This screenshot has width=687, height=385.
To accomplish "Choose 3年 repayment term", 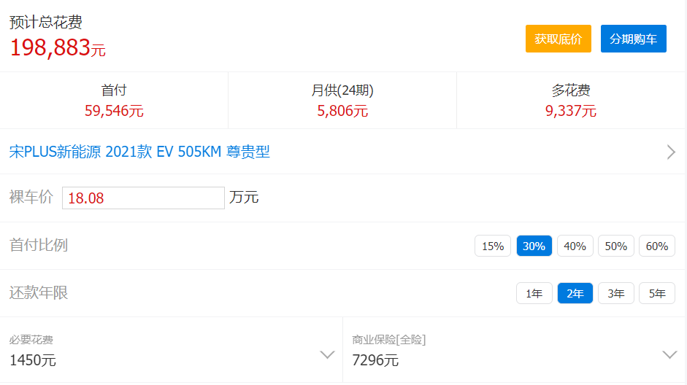I will click(615, 293).
